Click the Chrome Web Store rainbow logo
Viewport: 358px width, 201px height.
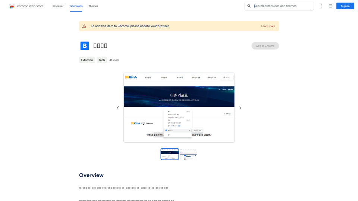click(12, 6)
